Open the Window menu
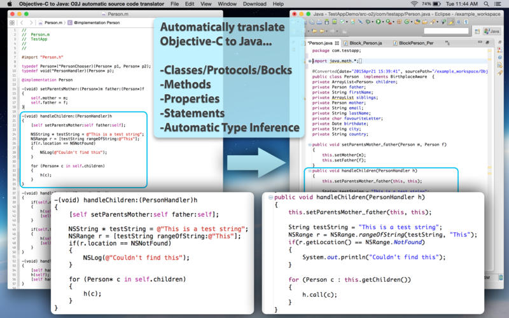509x318 pixels. (x=227, y=4)
